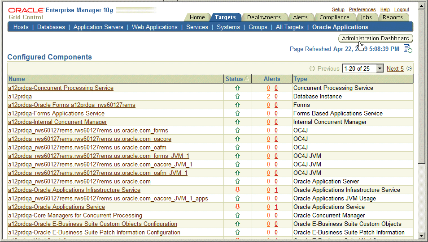Open the Setup link
Viewport: 428px width, 242px height.
tap(338, 9)
